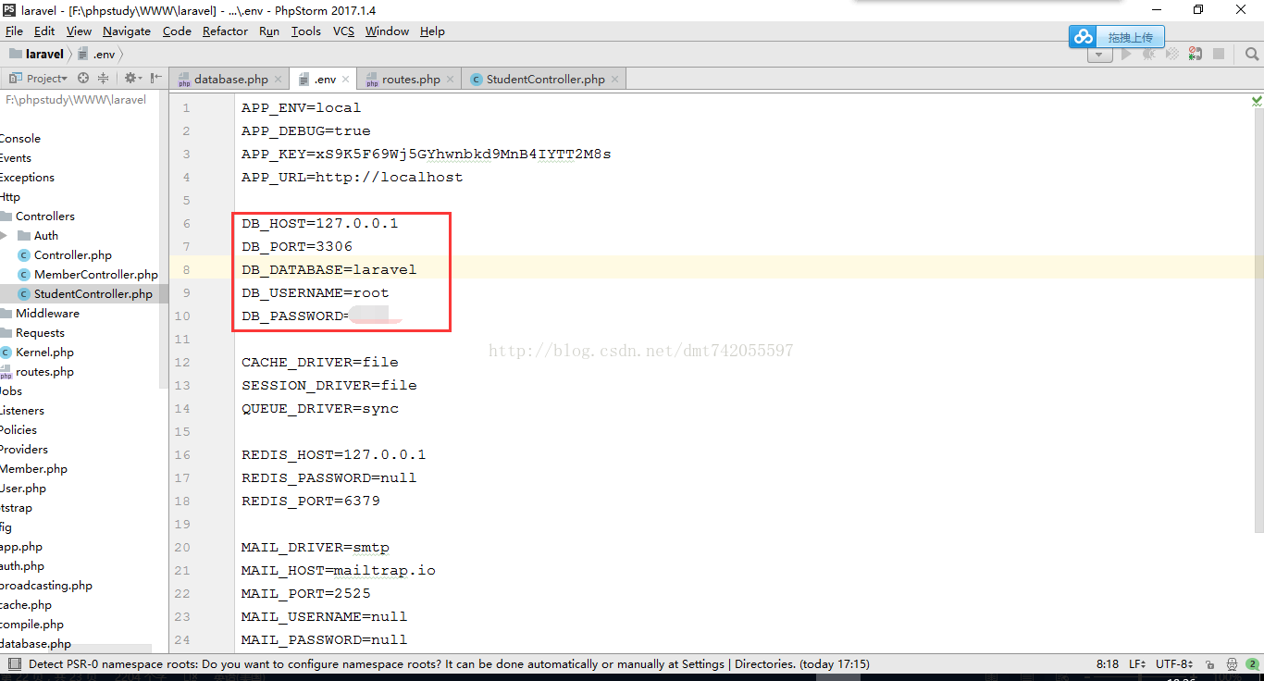Hide the Project tool window
Screen dimensions: 1264x681
(x=155, y=79)
